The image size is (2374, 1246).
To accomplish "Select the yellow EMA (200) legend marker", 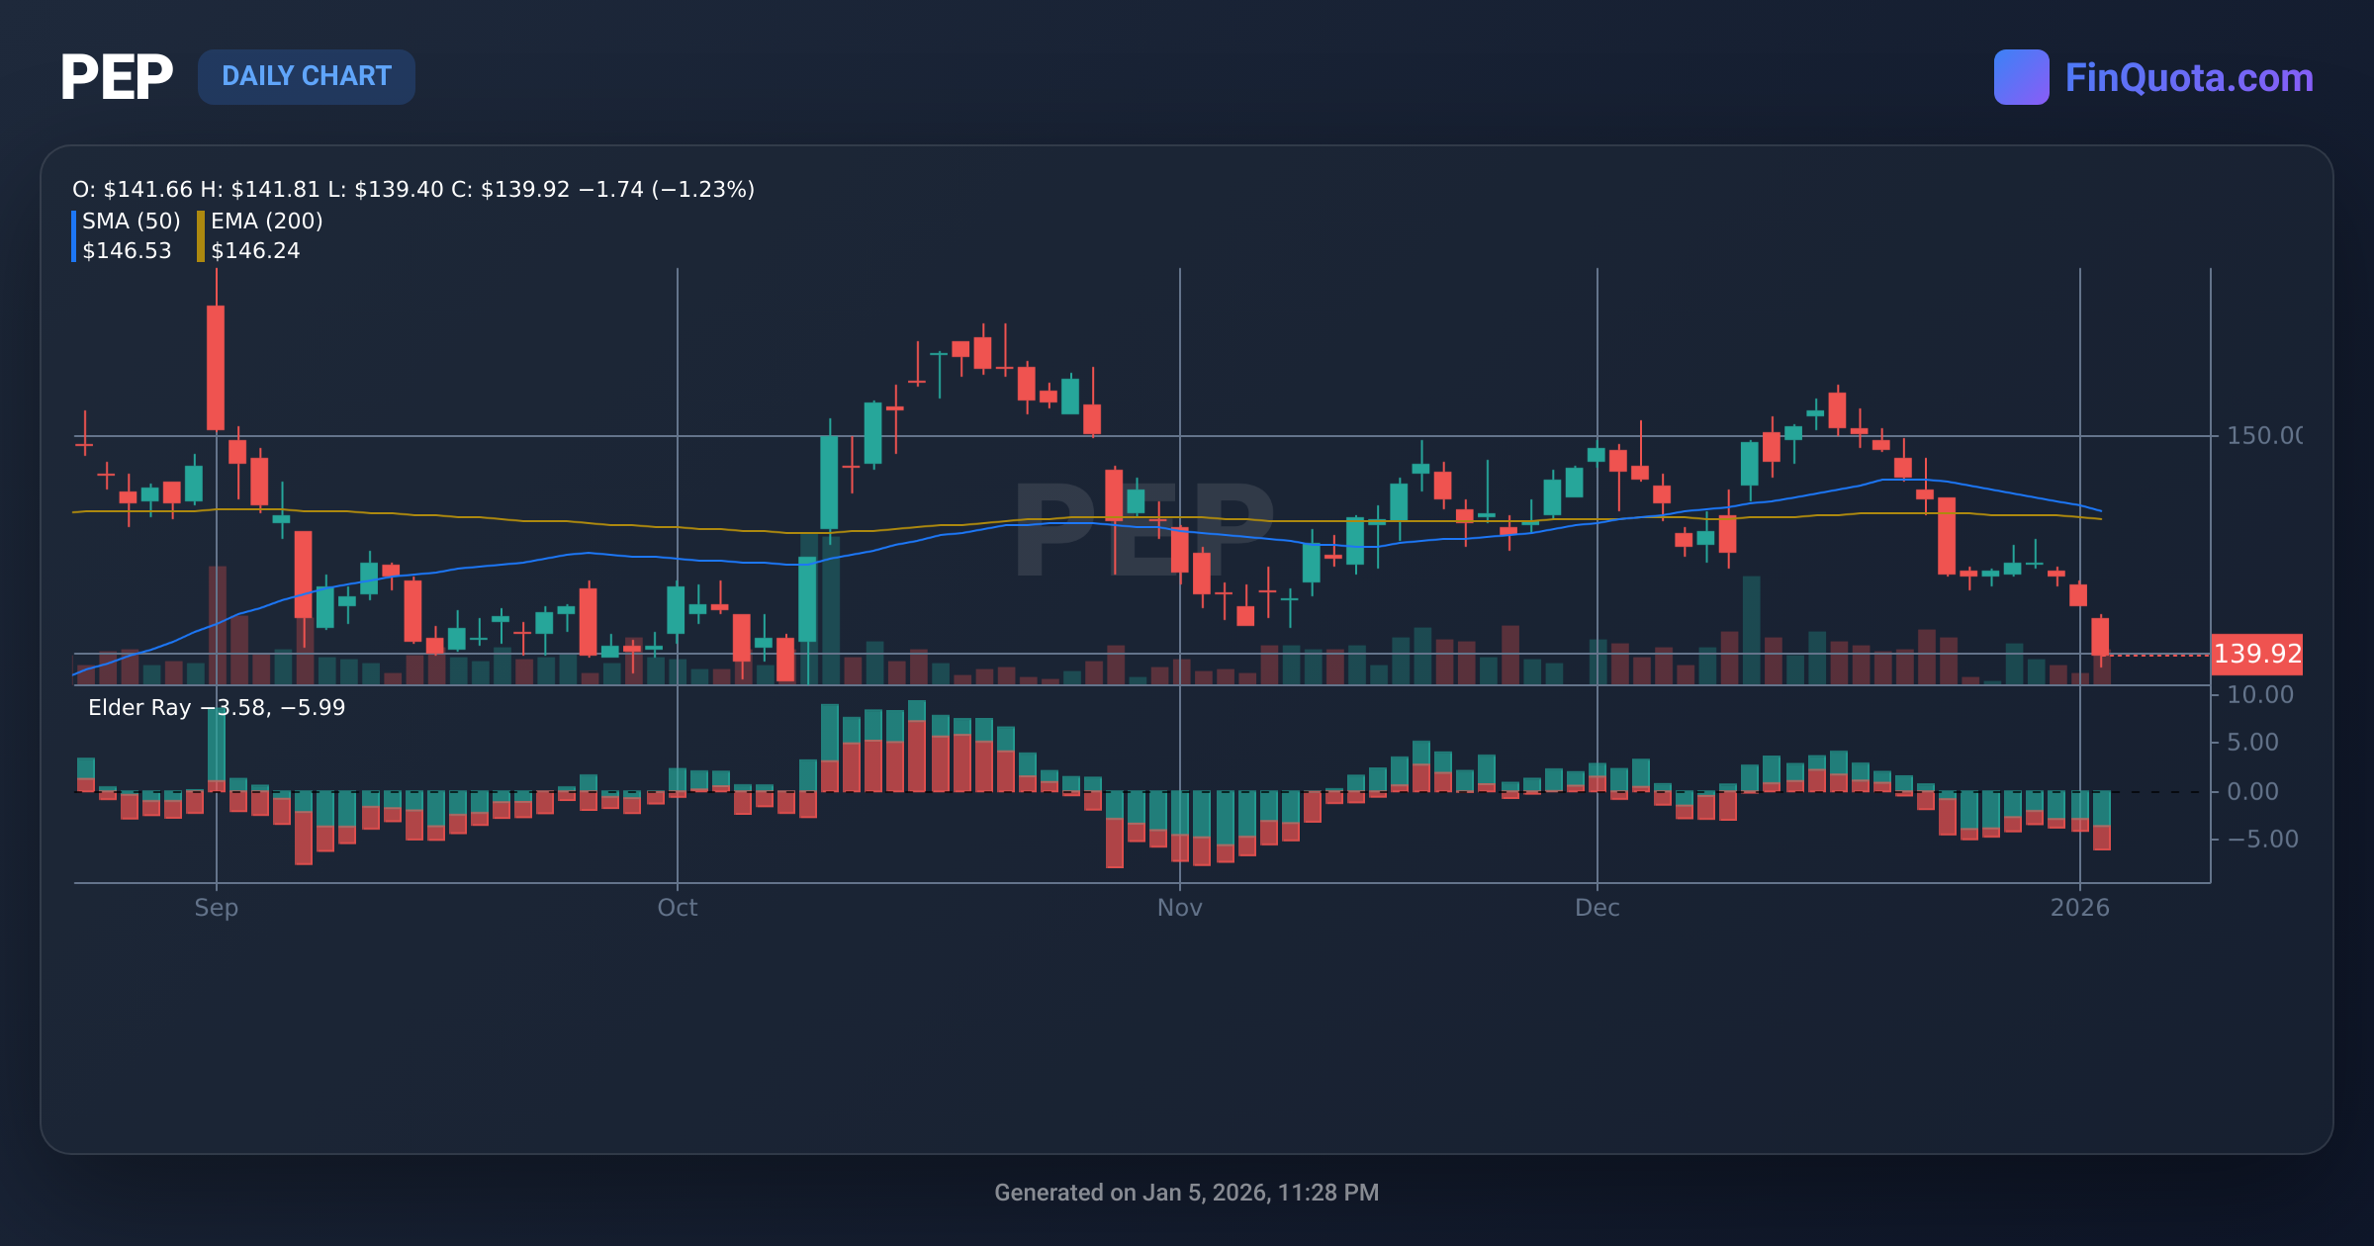I will [x=201, y=235].
